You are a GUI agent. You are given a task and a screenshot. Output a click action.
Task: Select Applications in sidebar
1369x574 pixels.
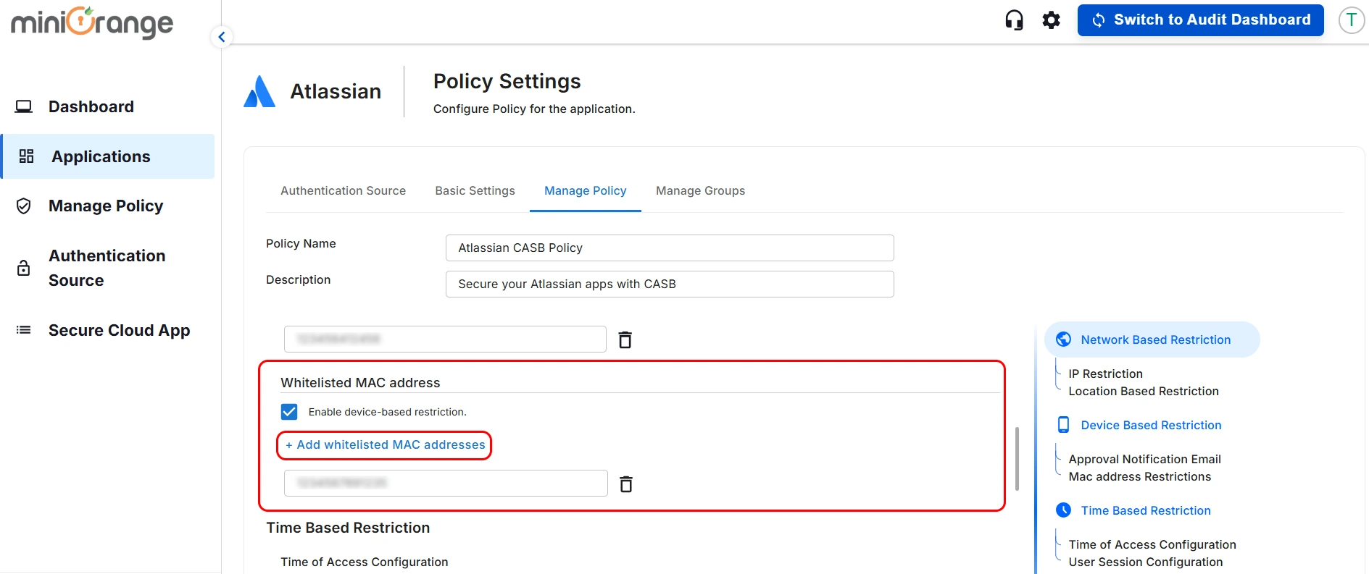click(107, 156)
